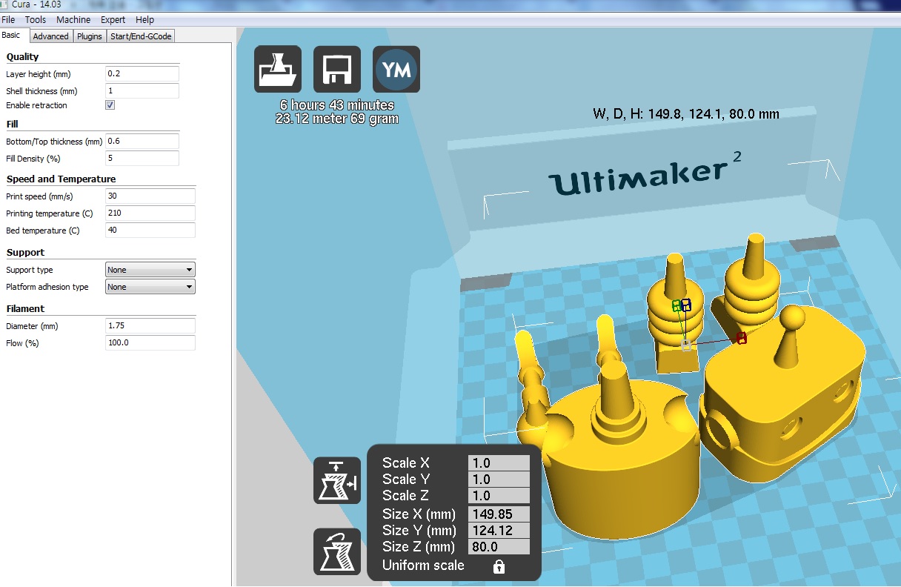Open the Help menu
Image resolution: width=901 pixels, height=587 pixels.
tap(145, 20)
